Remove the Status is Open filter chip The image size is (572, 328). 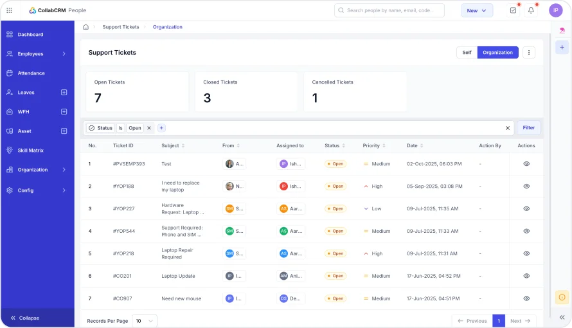coord(149,128)
